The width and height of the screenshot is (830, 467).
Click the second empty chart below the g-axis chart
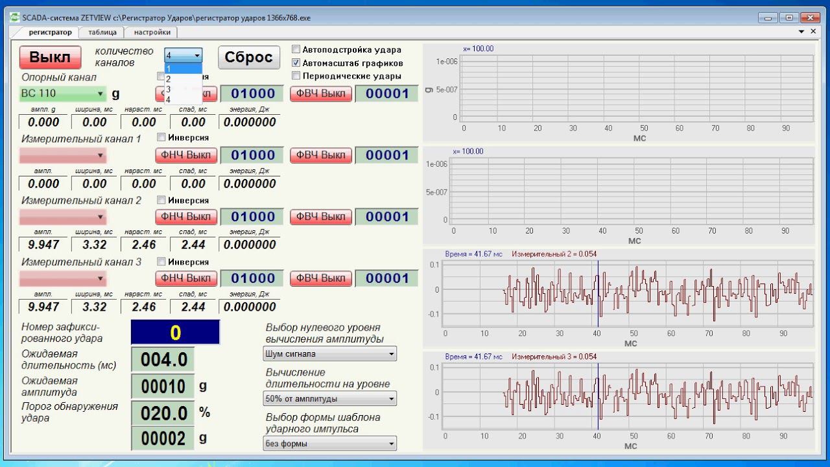[632, 191]
